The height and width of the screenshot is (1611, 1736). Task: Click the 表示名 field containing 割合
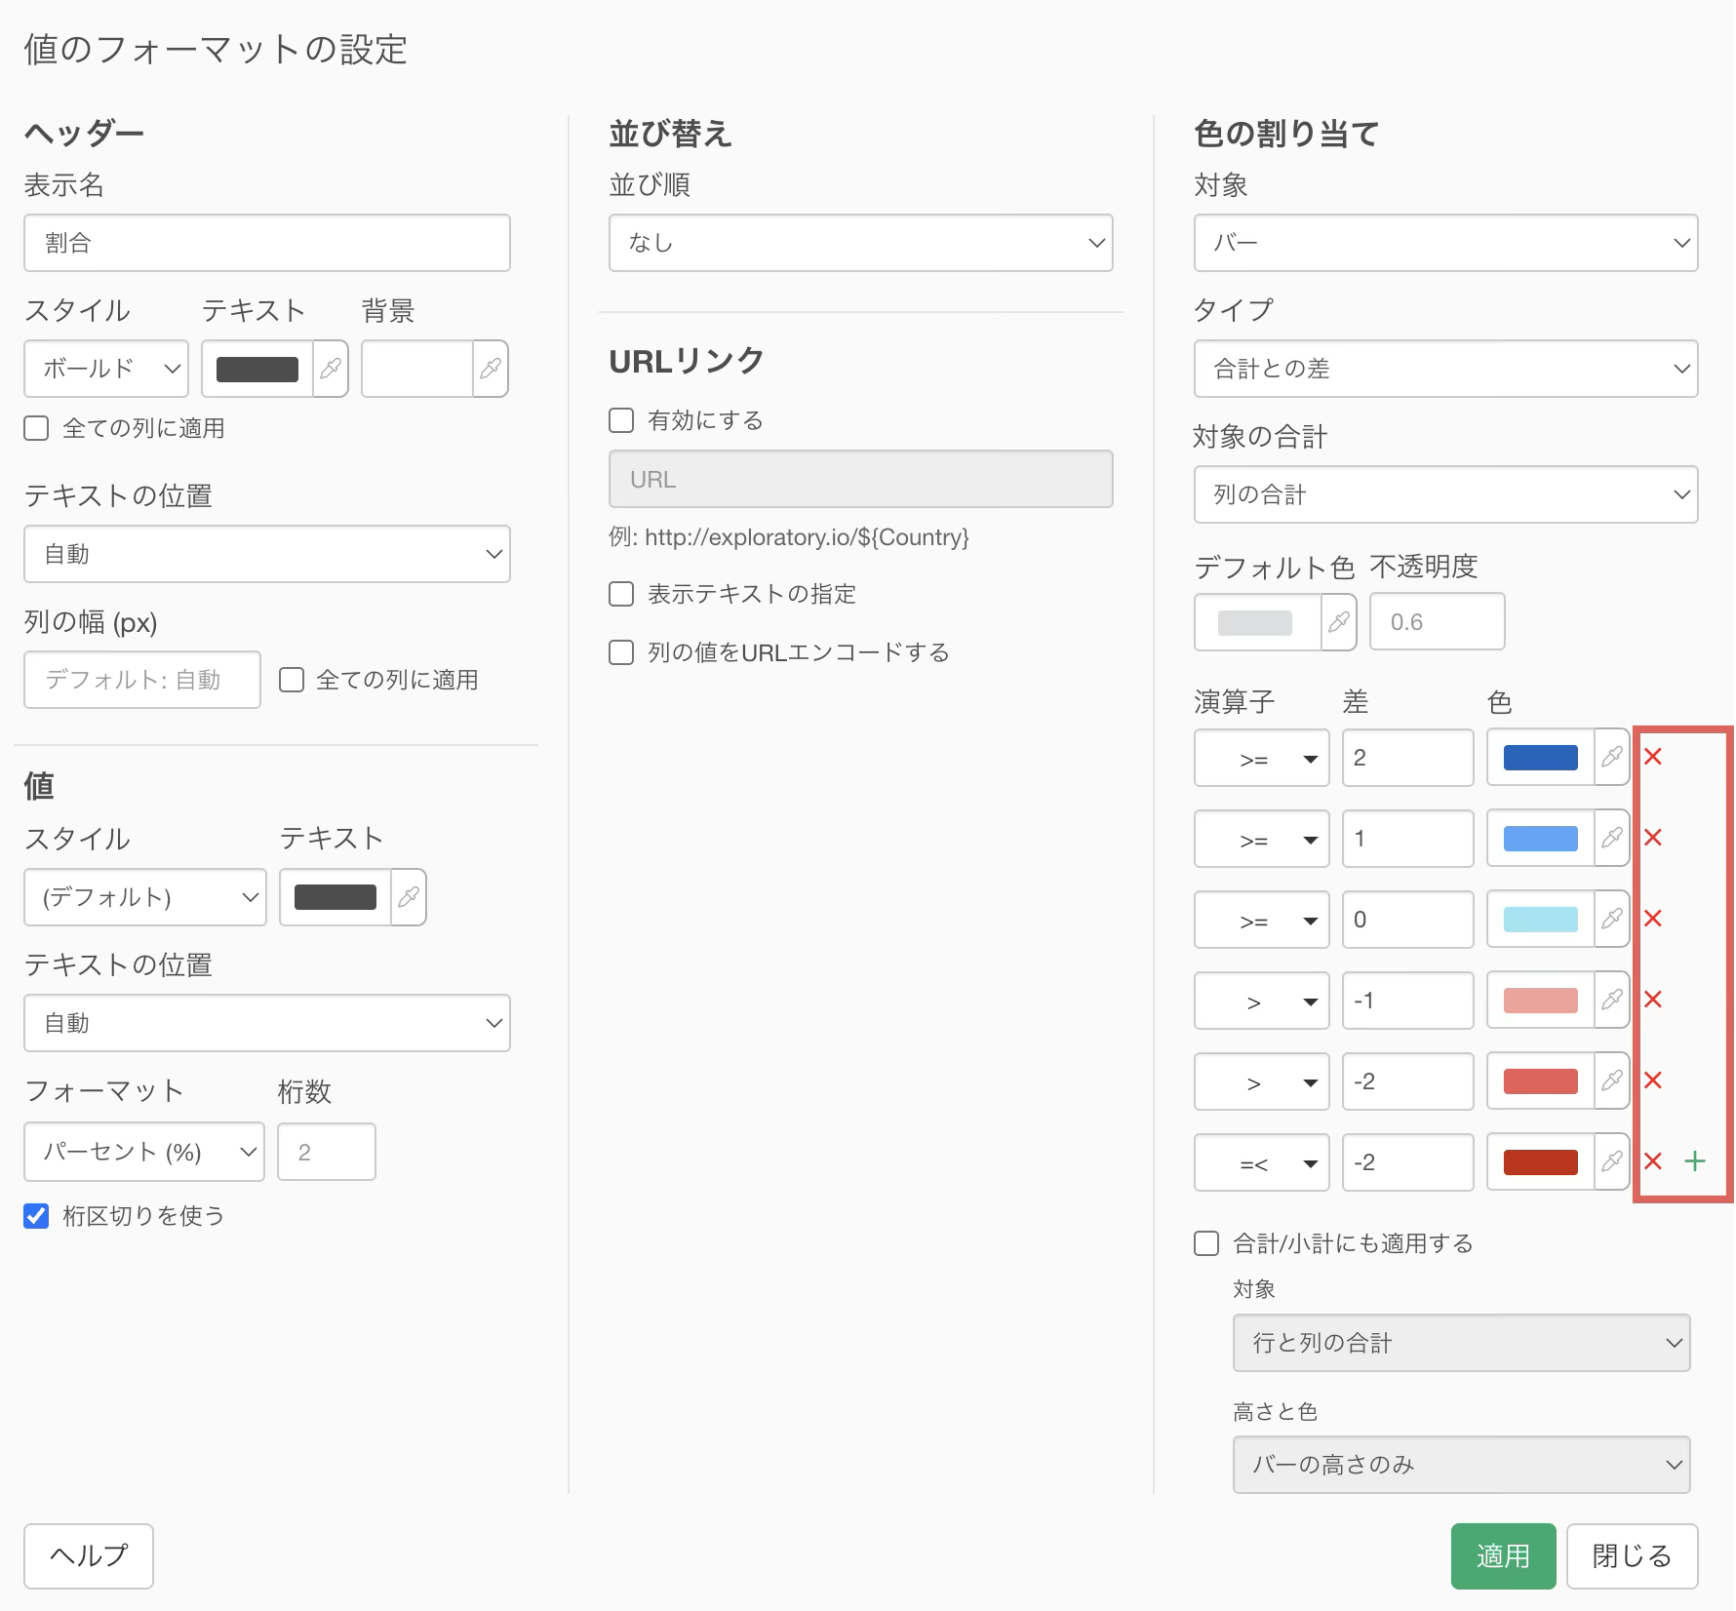coord(267,243)
